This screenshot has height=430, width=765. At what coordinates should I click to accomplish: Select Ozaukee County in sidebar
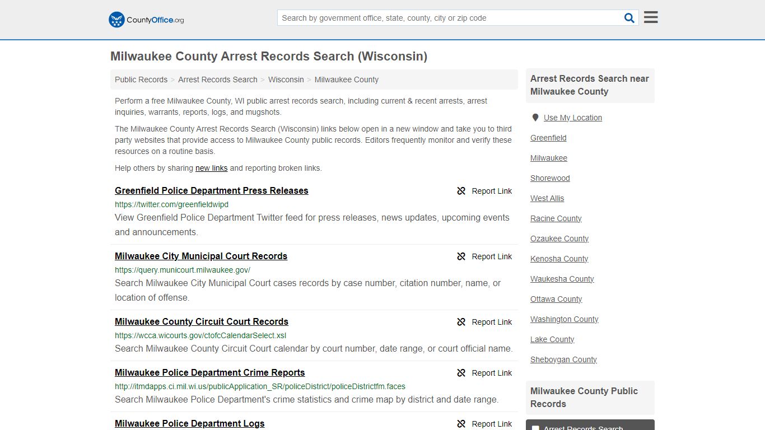559,239
